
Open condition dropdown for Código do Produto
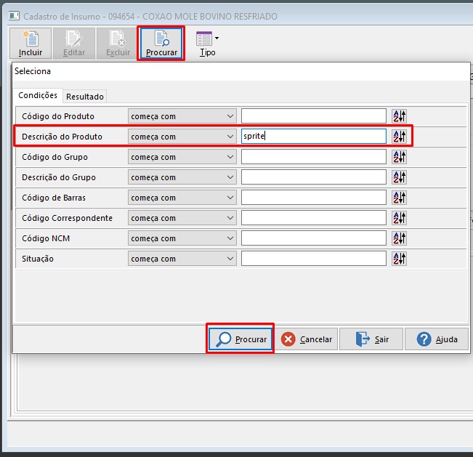click(x=182, y=116)
